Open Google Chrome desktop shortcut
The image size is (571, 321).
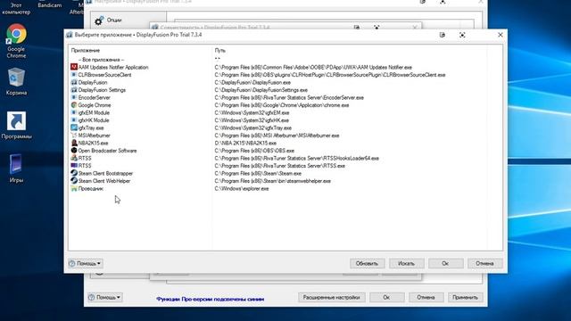(16, 41)
